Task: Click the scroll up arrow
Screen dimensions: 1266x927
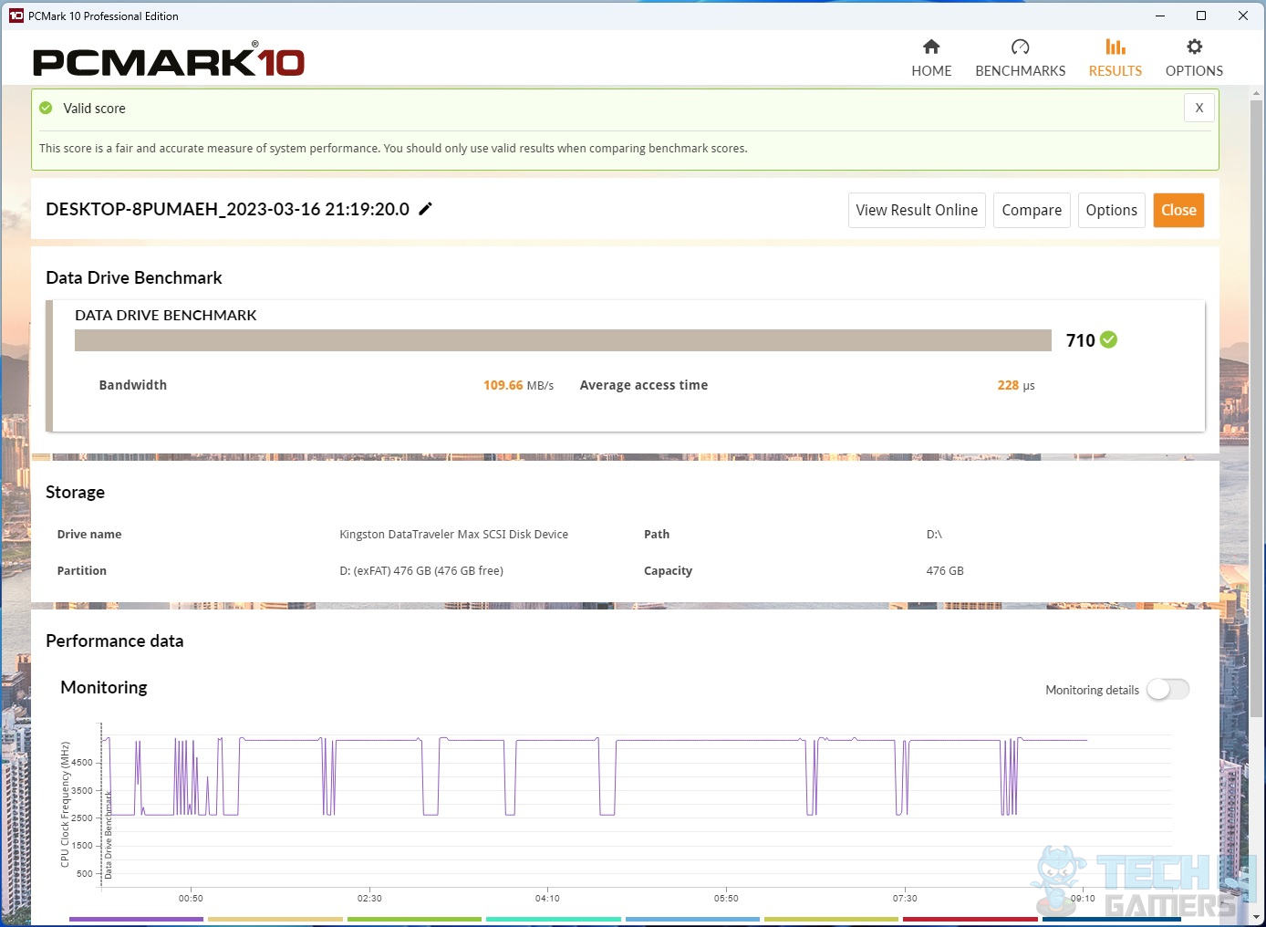Action: tap(1257, 93)
